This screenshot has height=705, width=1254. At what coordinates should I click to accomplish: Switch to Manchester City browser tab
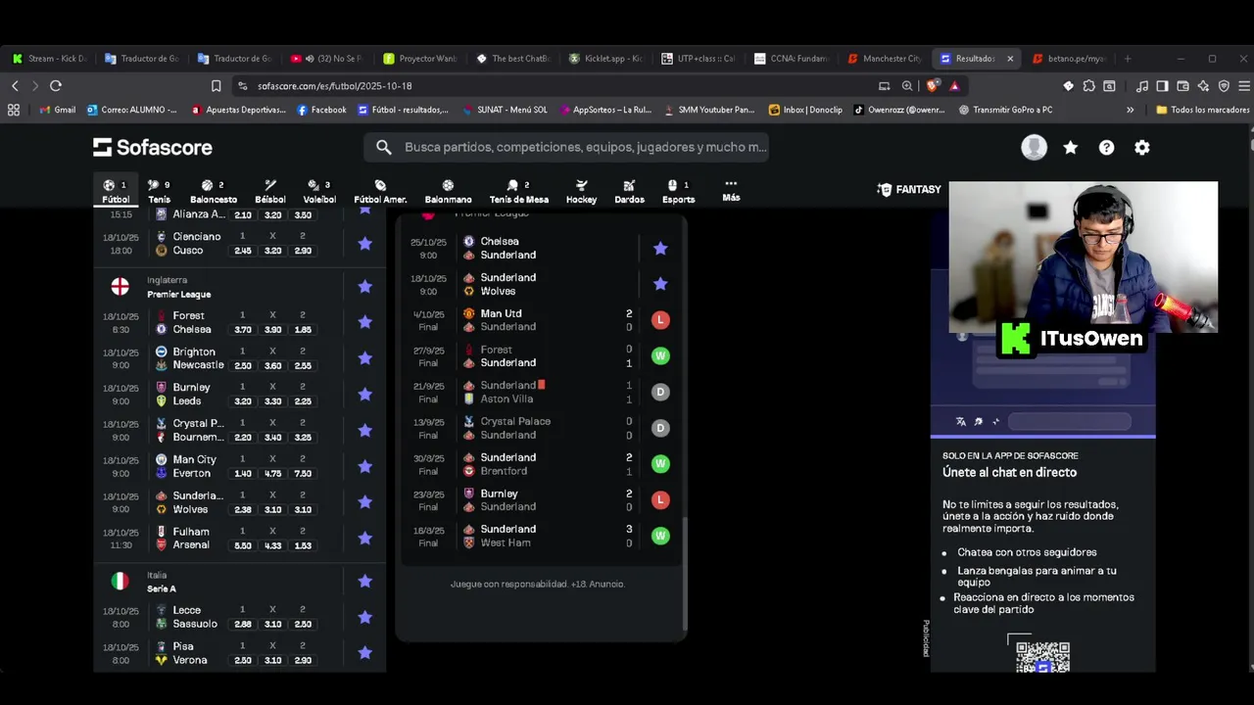pyautogui.click(x=885, y=59)
